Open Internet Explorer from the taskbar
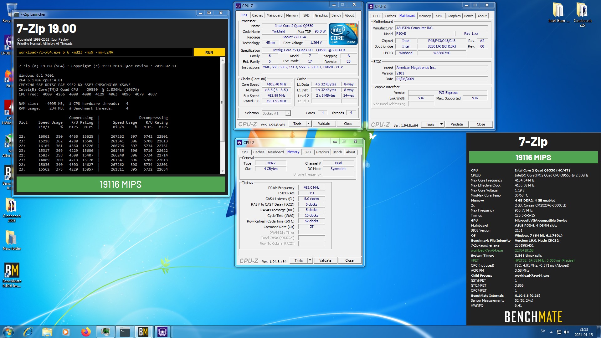 coord(28,332)
